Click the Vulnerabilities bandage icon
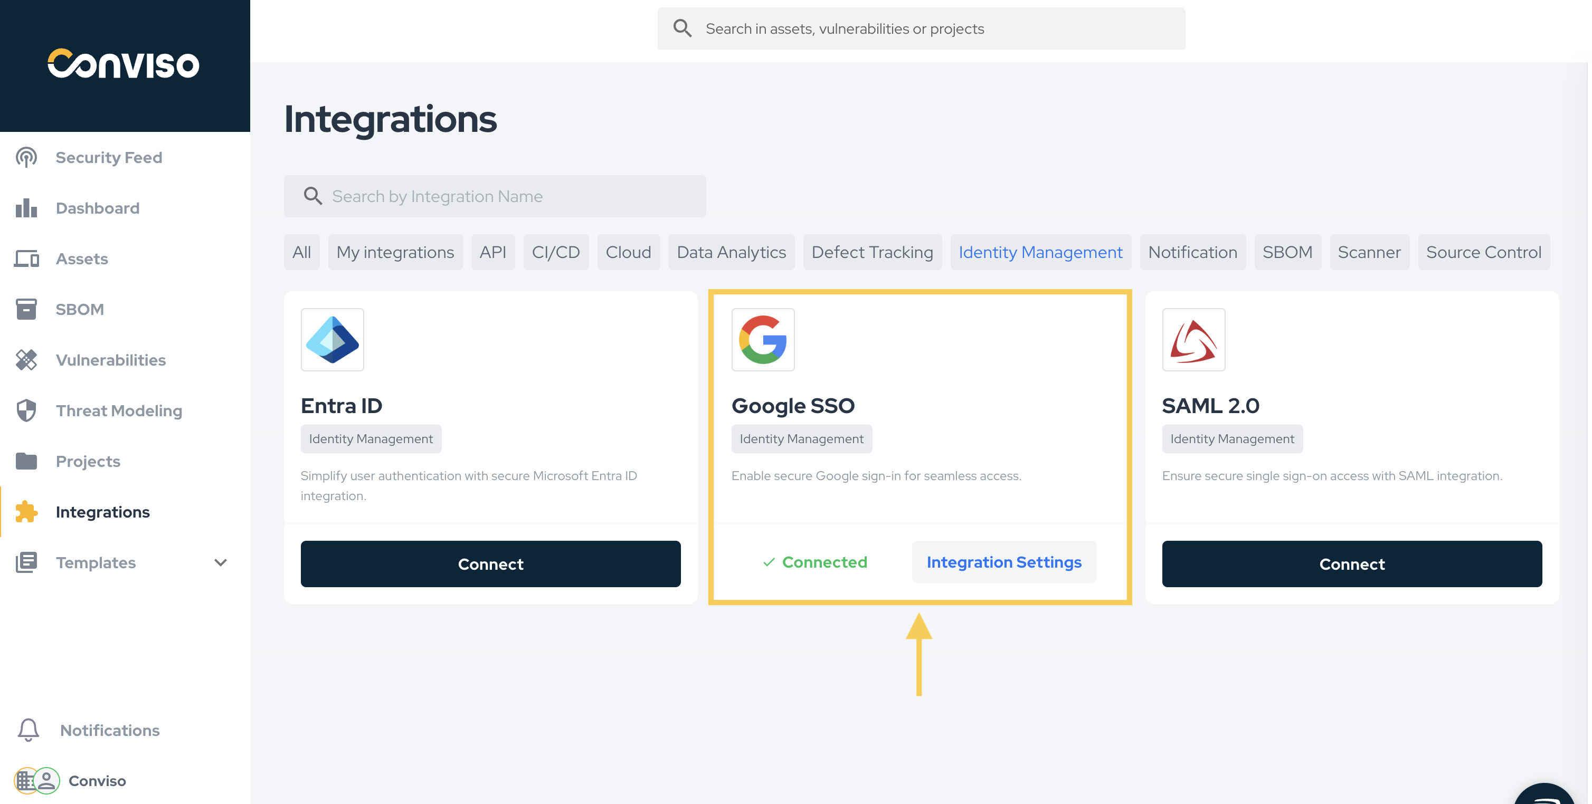Viewport: 1592px width, 804px height. tap(26, 360)
